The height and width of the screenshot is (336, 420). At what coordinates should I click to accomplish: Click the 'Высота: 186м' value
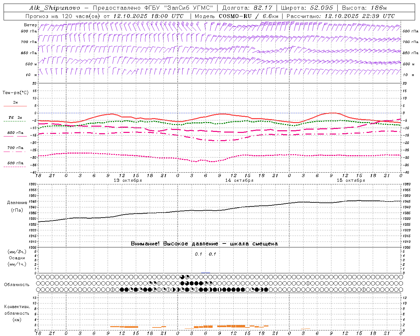365,8
